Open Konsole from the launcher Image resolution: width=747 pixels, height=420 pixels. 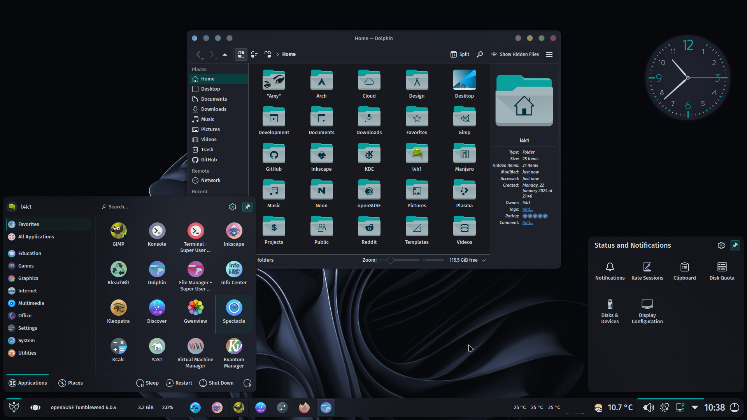(157, 234)
